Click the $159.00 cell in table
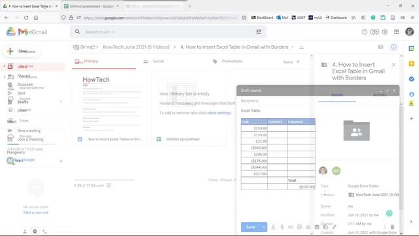419x236 pixels. tap(254, 128)
